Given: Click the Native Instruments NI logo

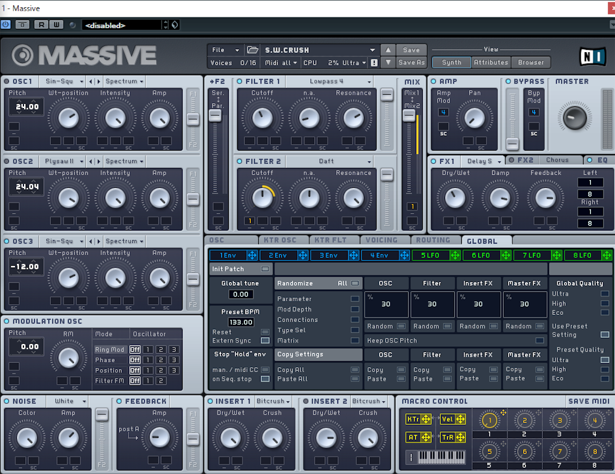Looking at the screenshot, I should 593,57.
